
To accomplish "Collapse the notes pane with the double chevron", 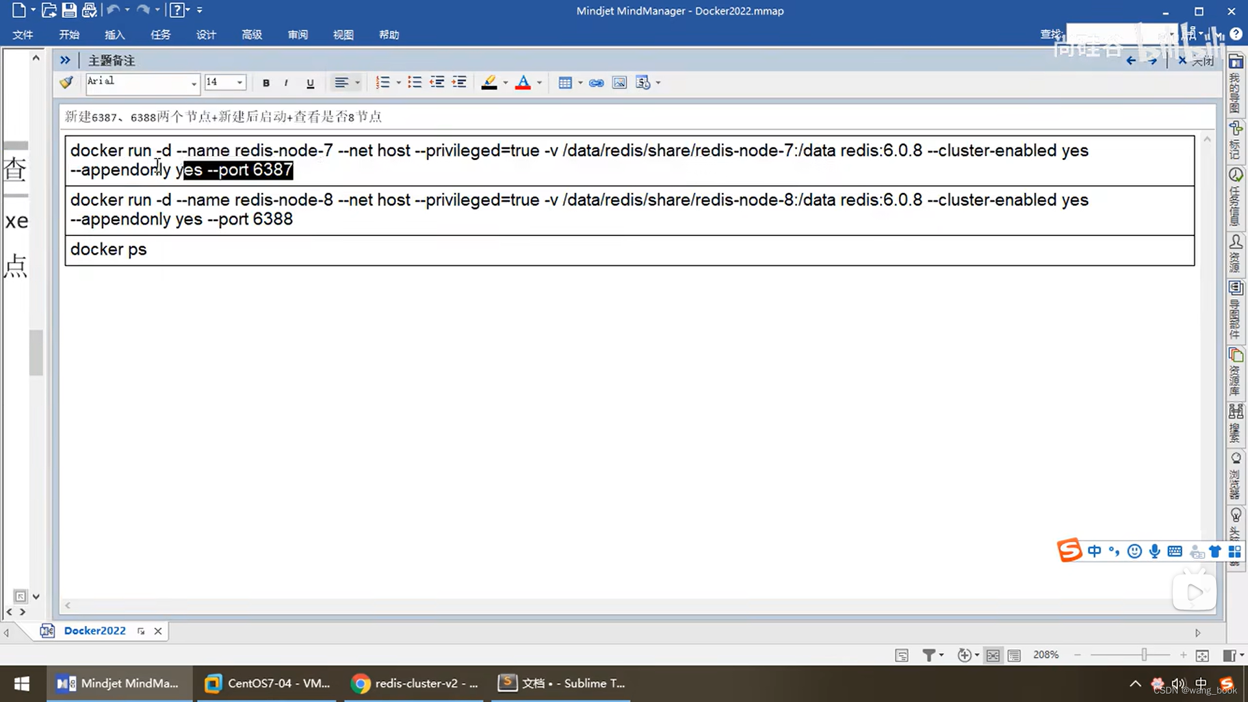I will [65, 60].
